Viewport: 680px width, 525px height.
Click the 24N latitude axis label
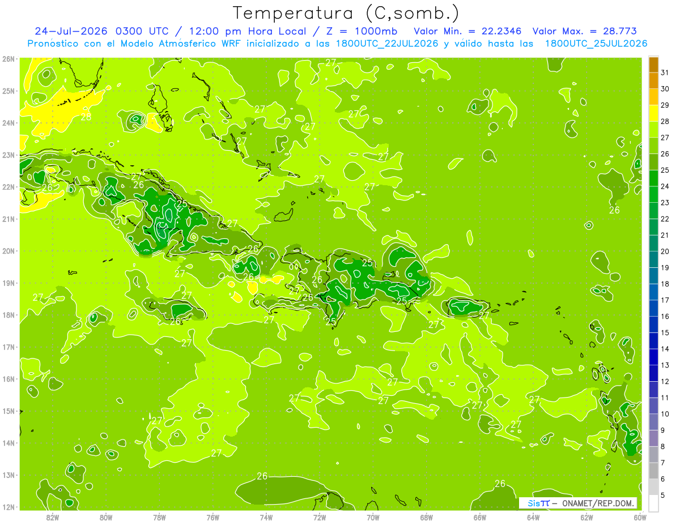pos(8,123)
